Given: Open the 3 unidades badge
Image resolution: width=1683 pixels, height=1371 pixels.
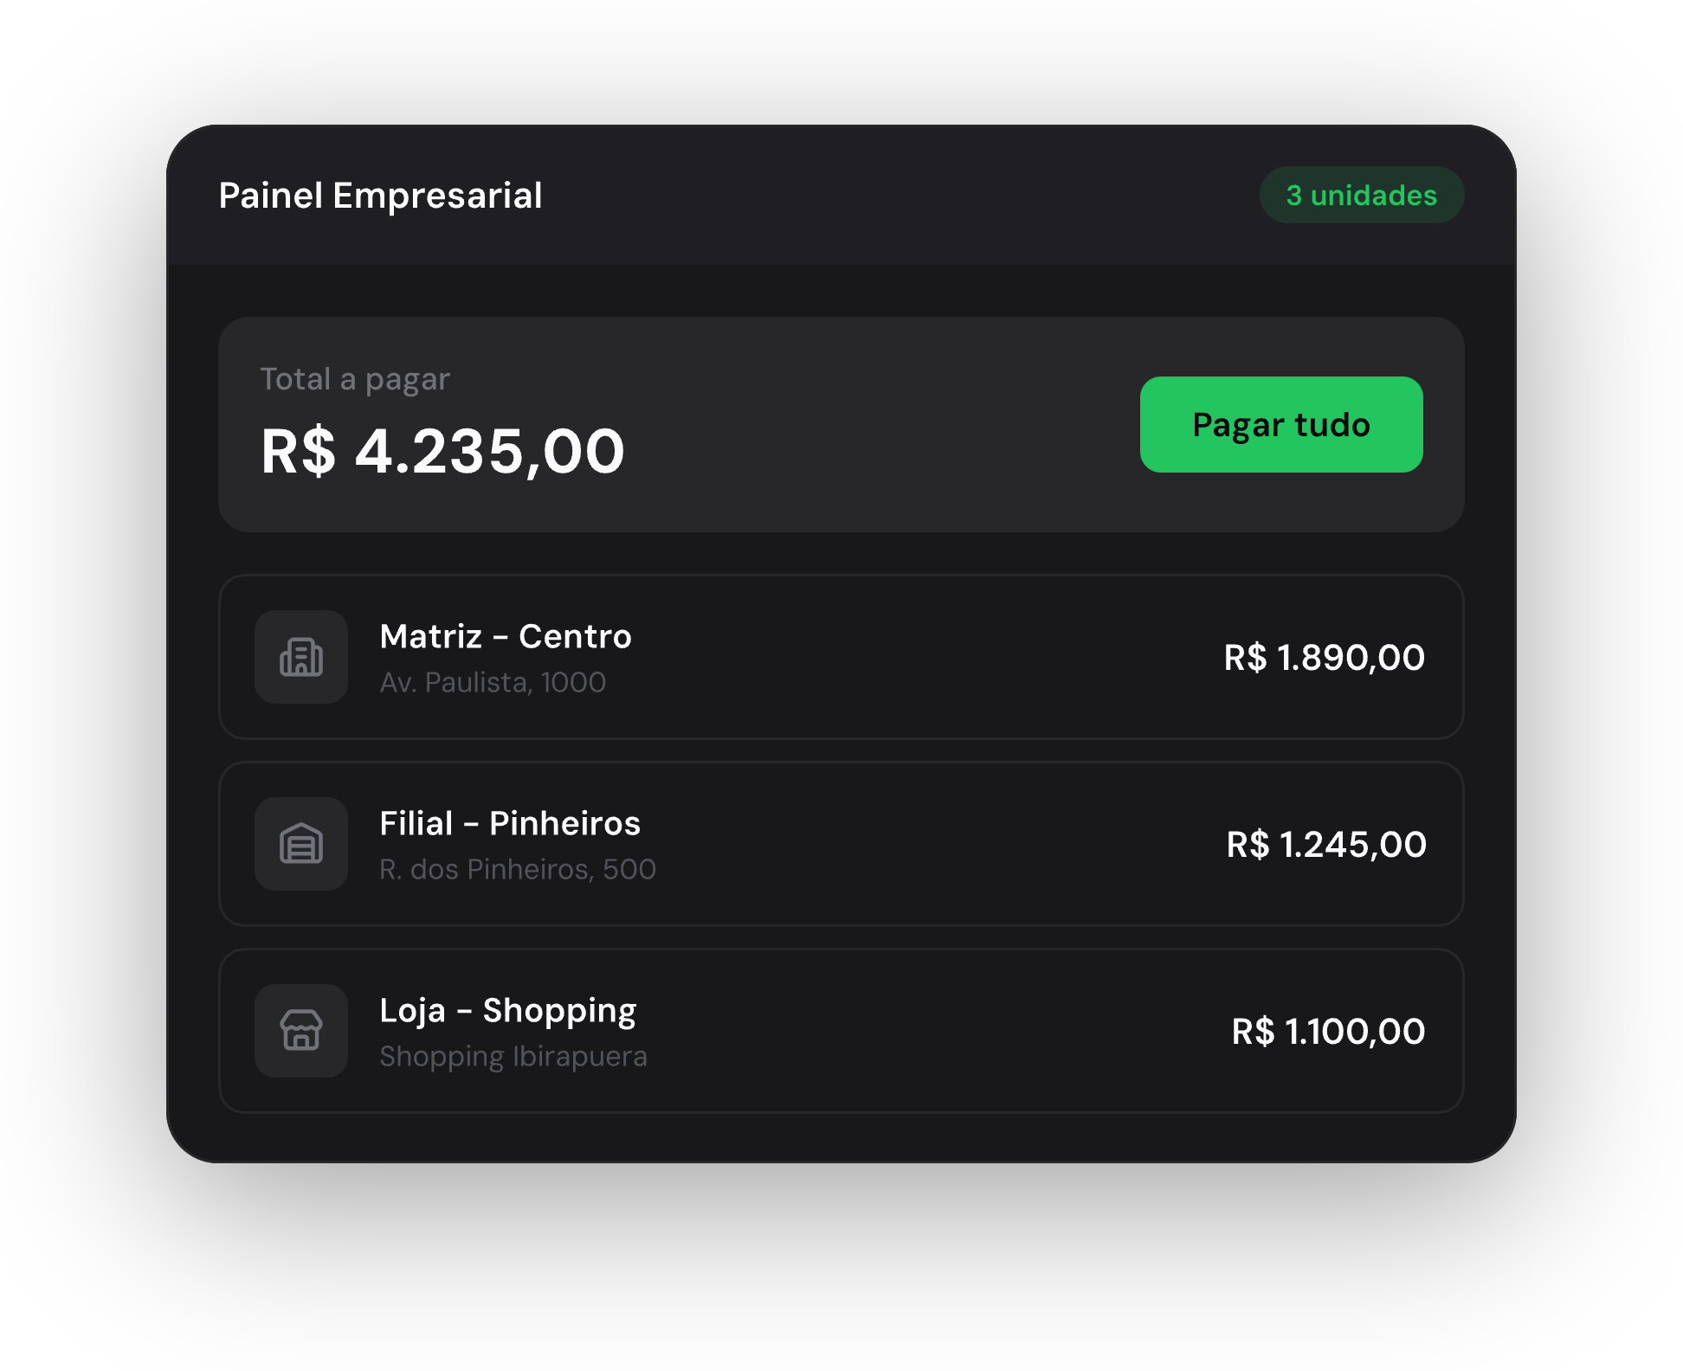Looking at the screenshot, I should coord(1362,195).
